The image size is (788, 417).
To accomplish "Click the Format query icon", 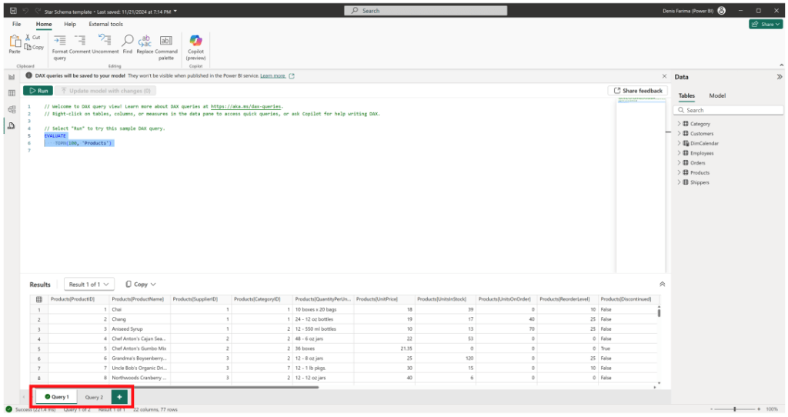I will tap(60, 41).
